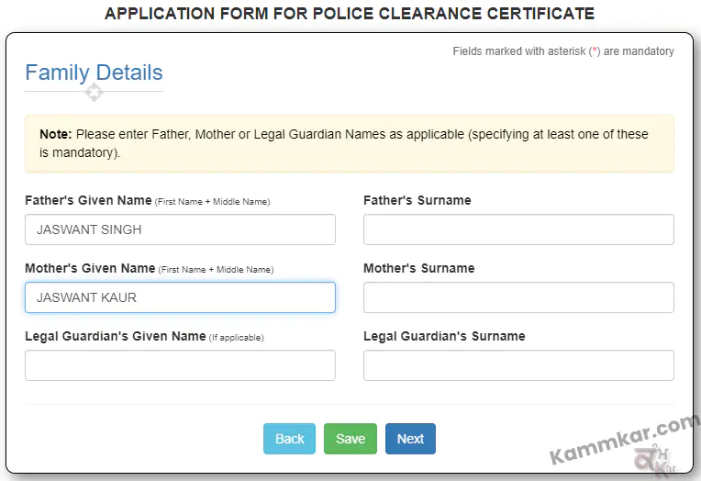Click the Police Clearance Certificate form title

point(350,14)
